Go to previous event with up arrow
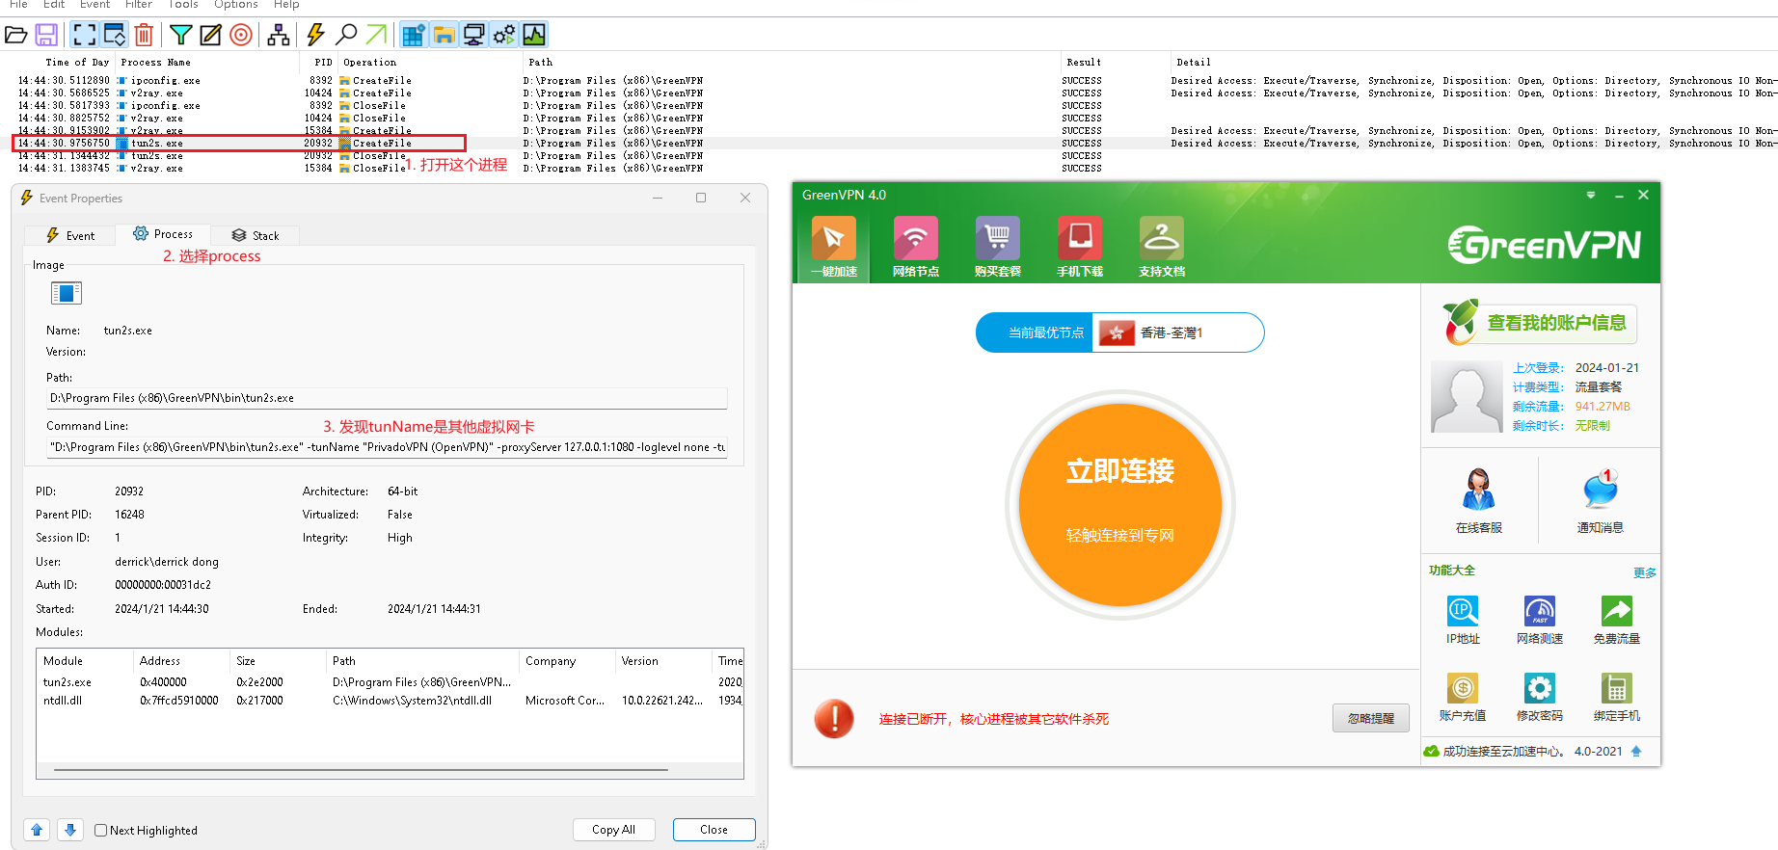 tap(37, 830)
